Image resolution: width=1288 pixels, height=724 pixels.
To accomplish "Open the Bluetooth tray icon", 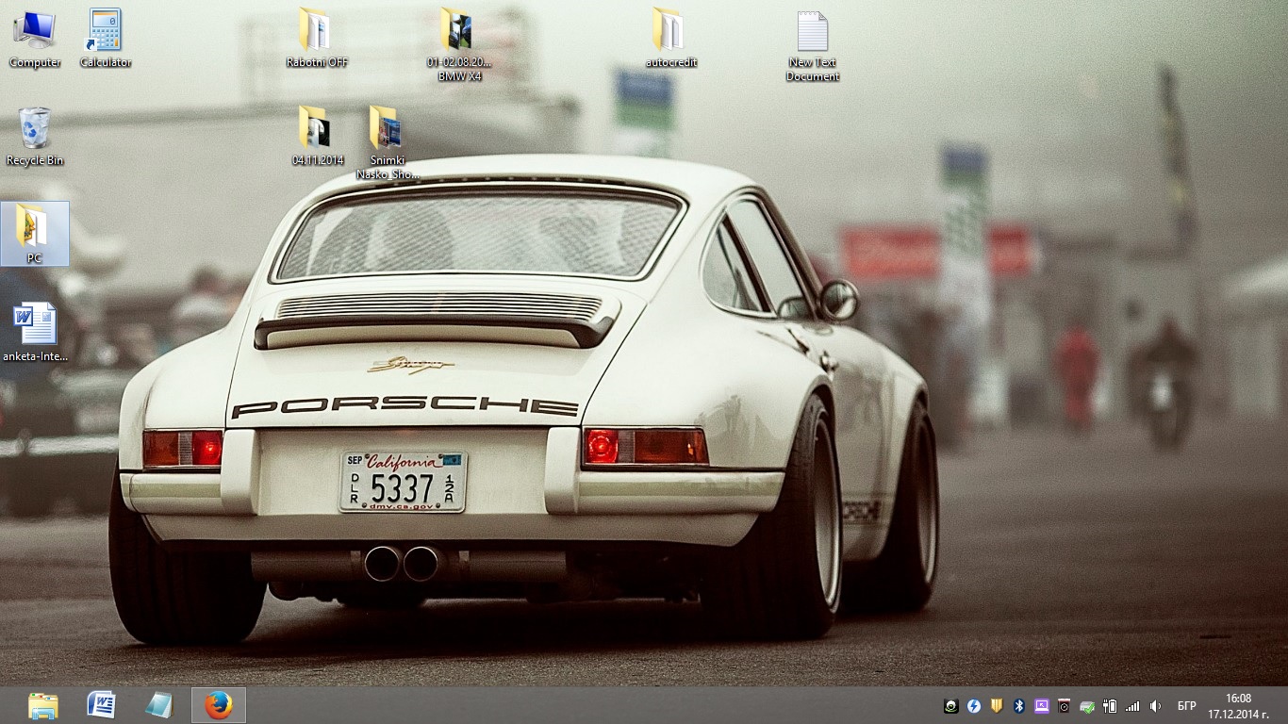I will [x=1019, y=705].
